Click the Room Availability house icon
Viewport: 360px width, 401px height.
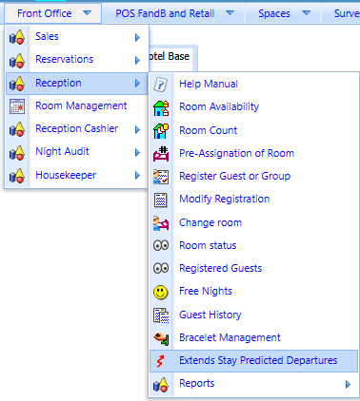point(161,108)
